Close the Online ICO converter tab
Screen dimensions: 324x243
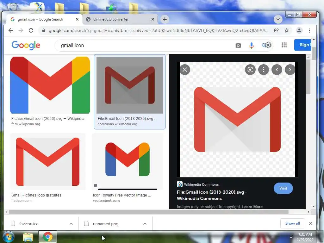pyautogui.click(x=153, y=19)
